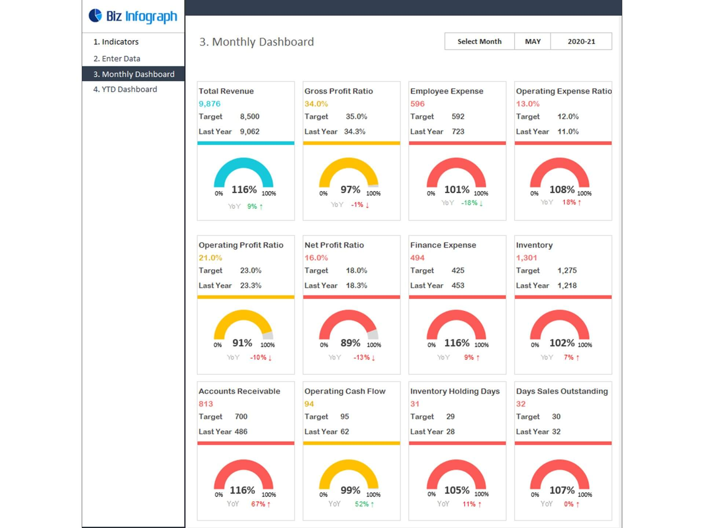Open the YTD Dashboard view

click(x=125, y=89)
